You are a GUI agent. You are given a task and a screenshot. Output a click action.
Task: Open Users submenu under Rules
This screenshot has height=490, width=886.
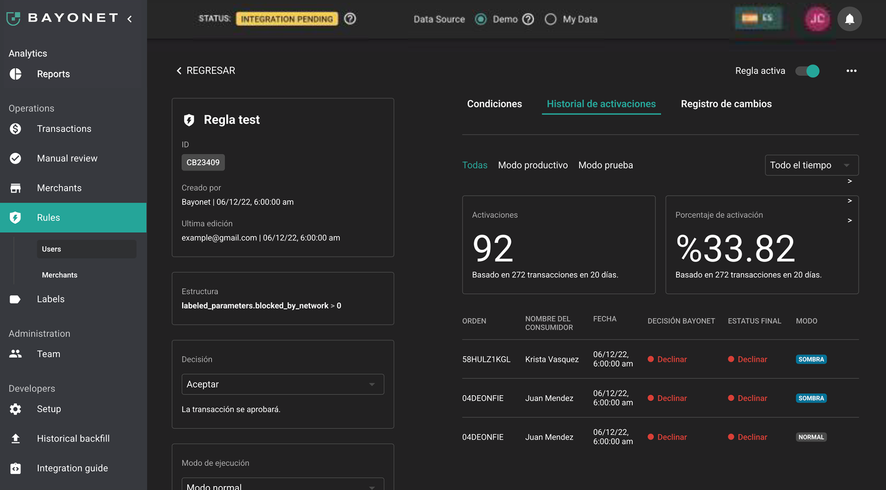87,249
